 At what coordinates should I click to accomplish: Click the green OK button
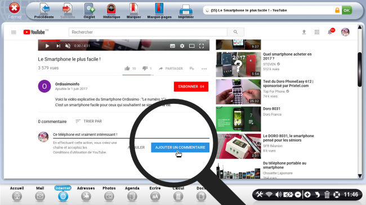point(347,10)
